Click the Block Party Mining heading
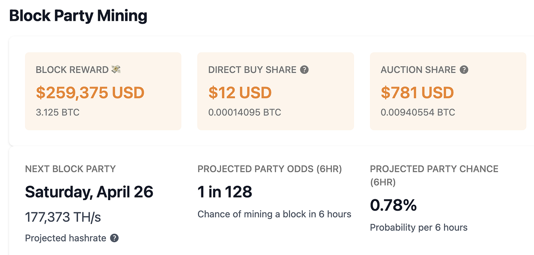 [x=78, y=16]
